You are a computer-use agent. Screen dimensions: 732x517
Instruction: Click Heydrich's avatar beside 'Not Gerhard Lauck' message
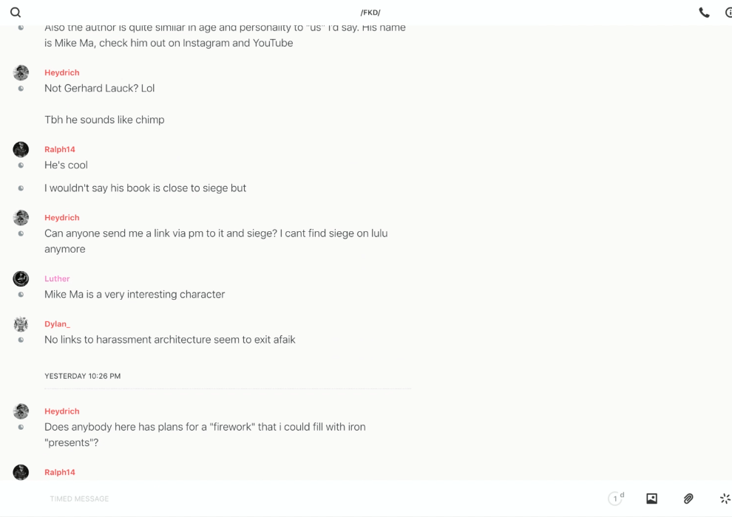coord(21,72)
